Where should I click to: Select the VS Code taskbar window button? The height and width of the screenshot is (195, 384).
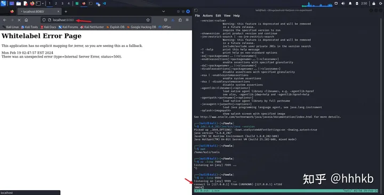click(105, 3)
